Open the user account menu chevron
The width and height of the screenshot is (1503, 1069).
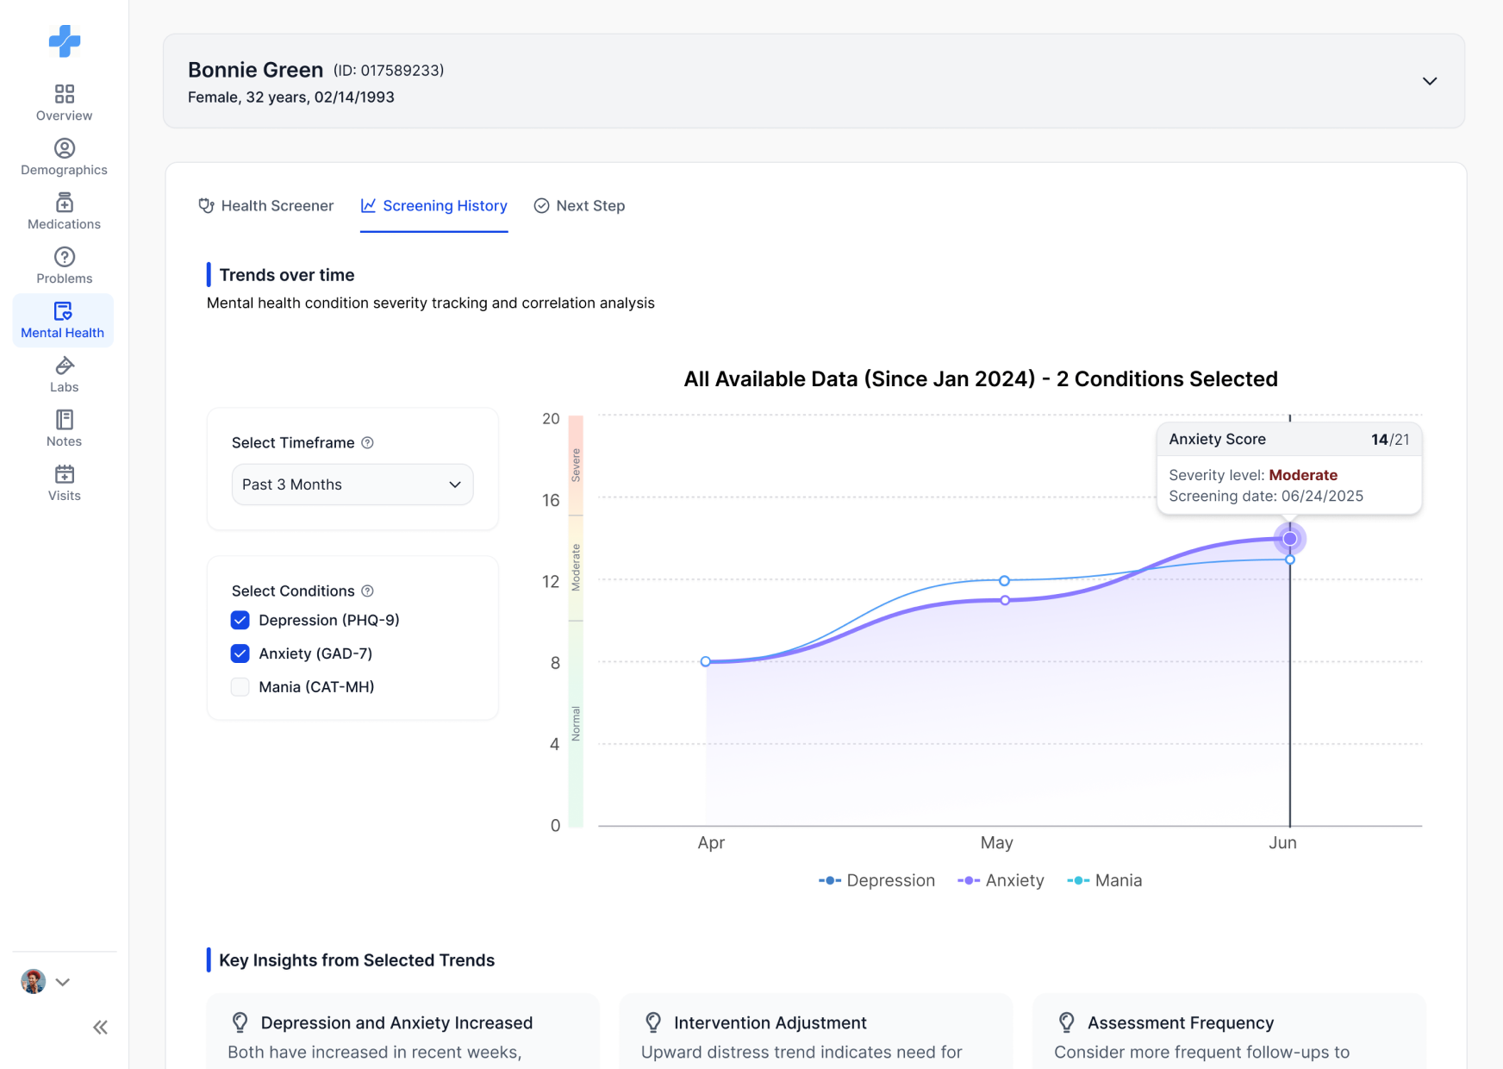pos(62,982)
